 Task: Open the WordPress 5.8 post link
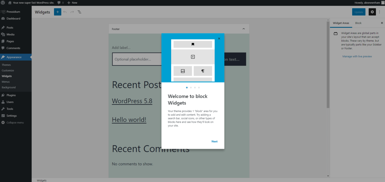(132, 101)
